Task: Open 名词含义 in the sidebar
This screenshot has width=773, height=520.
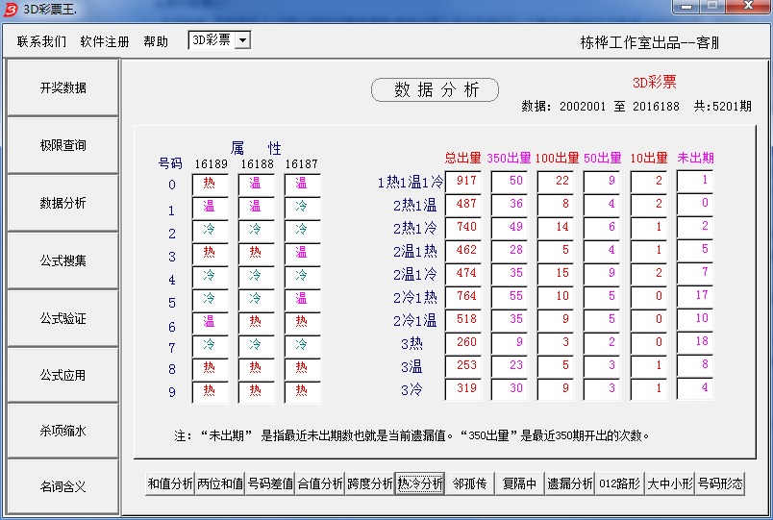Action: pyautogui.click(x=62, y=487)
